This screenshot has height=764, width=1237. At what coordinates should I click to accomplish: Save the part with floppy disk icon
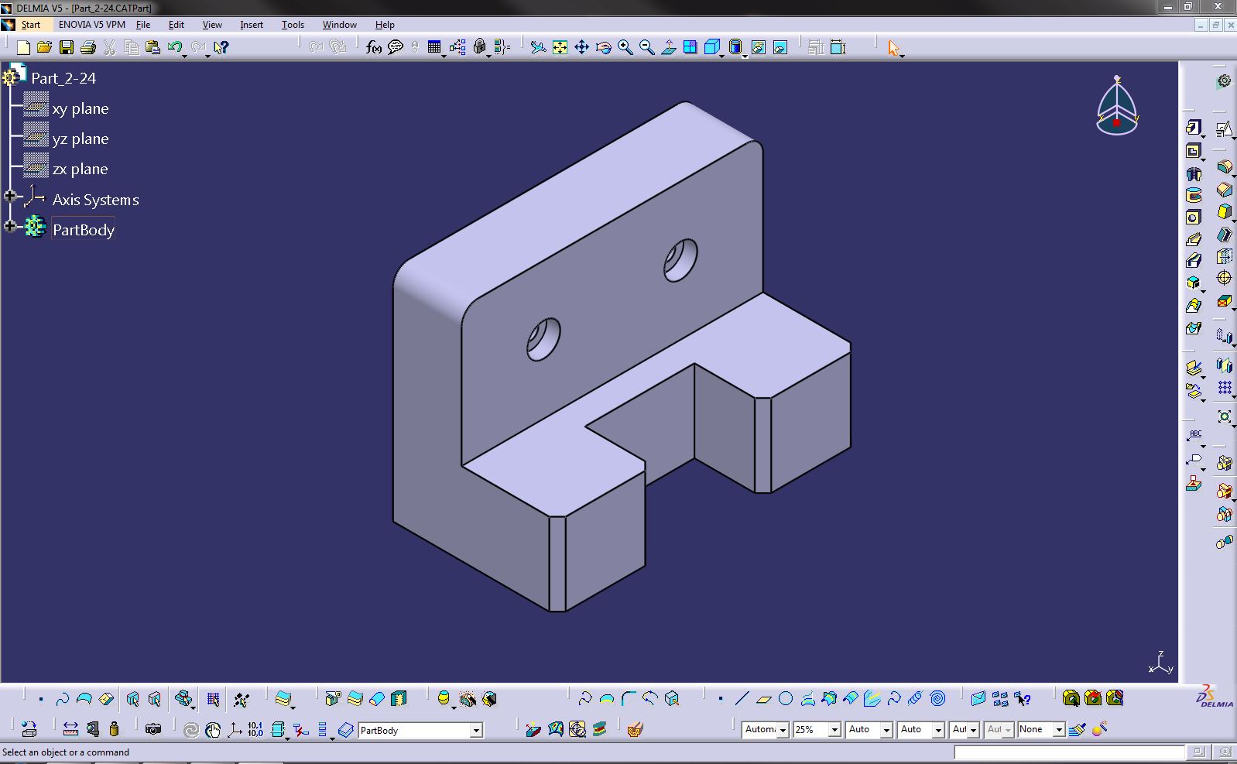coord(67,48)
